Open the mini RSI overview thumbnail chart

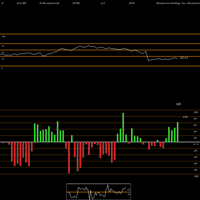point(99,192)
